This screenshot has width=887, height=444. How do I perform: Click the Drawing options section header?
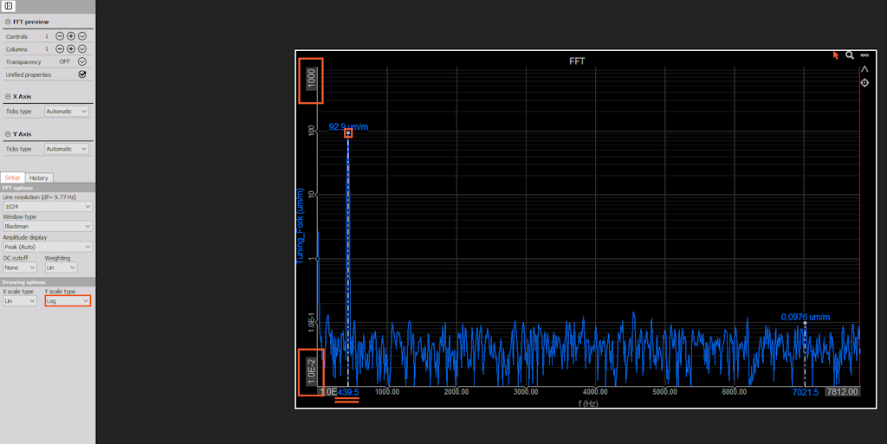48,282
